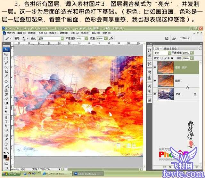Select the Eraser tool
The width and height of the screenshot is (205, 178).
click(x=6, y=99)
